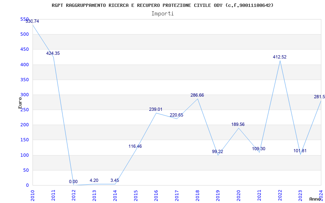Click the 4.20 data label

coord(94,180)
